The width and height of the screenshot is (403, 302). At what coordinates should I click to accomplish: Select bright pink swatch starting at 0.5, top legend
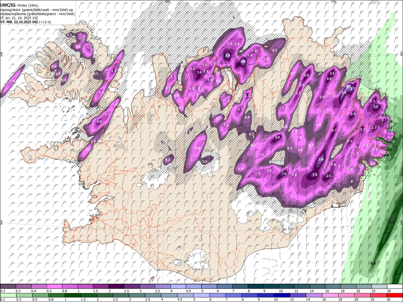(54, 286)
